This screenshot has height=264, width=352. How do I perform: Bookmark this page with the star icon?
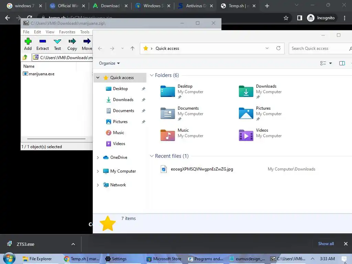pyautogui.click(x=286, y=18)
